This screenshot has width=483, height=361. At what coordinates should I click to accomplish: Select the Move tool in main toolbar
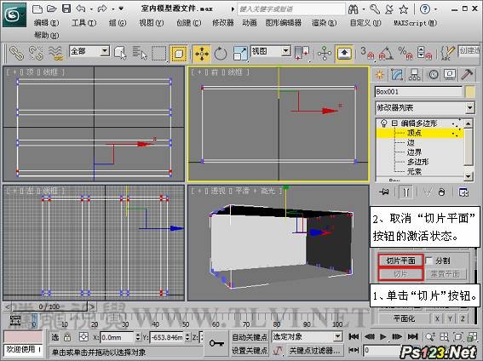[x=201, y=54]
